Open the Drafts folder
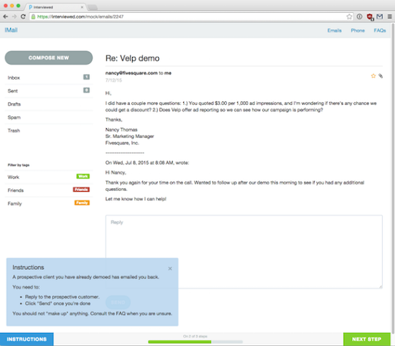This screenshot has width=395, height=346. (49, 104)
